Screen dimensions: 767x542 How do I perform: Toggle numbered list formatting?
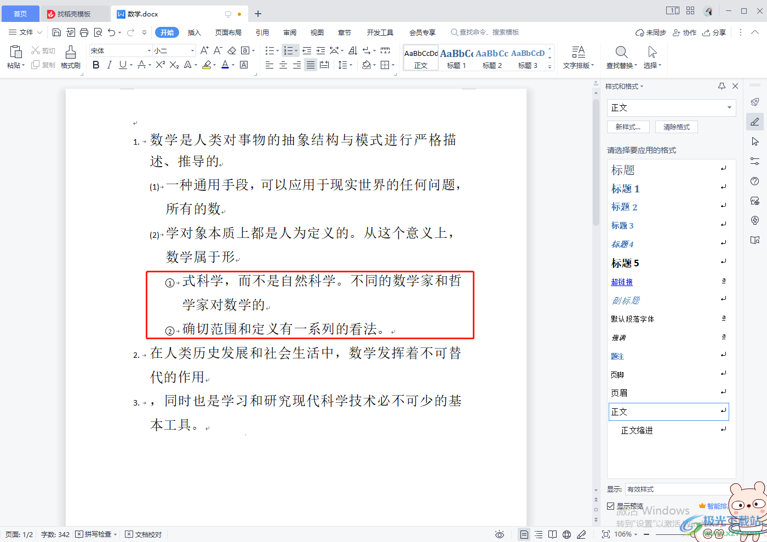(288, 50)
